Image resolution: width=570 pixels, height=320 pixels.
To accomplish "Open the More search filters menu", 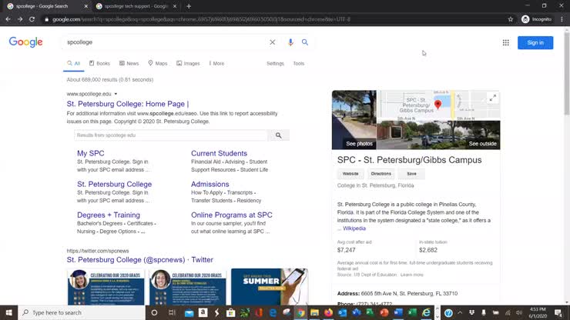I will (216, 63).
